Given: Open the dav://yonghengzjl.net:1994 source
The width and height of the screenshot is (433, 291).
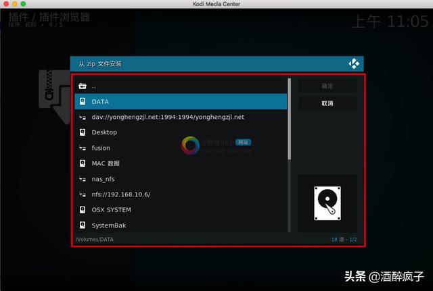Looking at the screenshot, I should pos(181,117).
